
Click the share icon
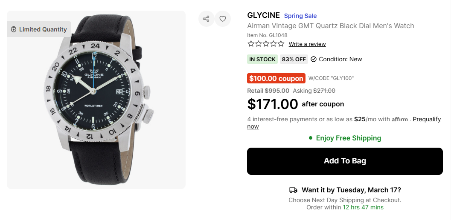206,19
